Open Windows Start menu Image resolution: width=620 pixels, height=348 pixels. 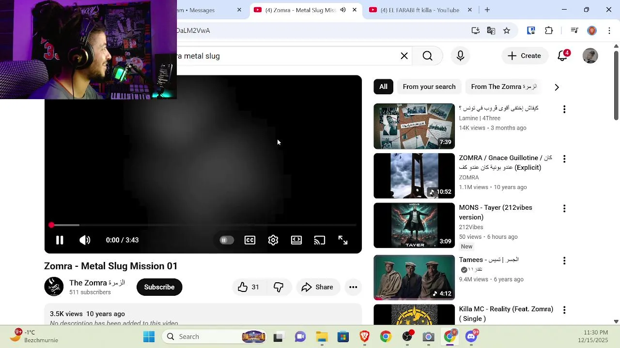click(x=149, y=337)
